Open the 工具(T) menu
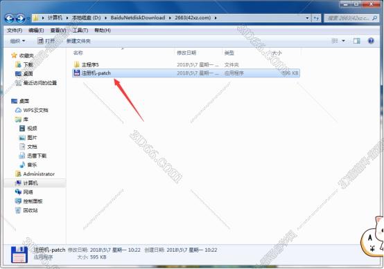Viewport: 384px width, 269px height. (x=80, y=30)
